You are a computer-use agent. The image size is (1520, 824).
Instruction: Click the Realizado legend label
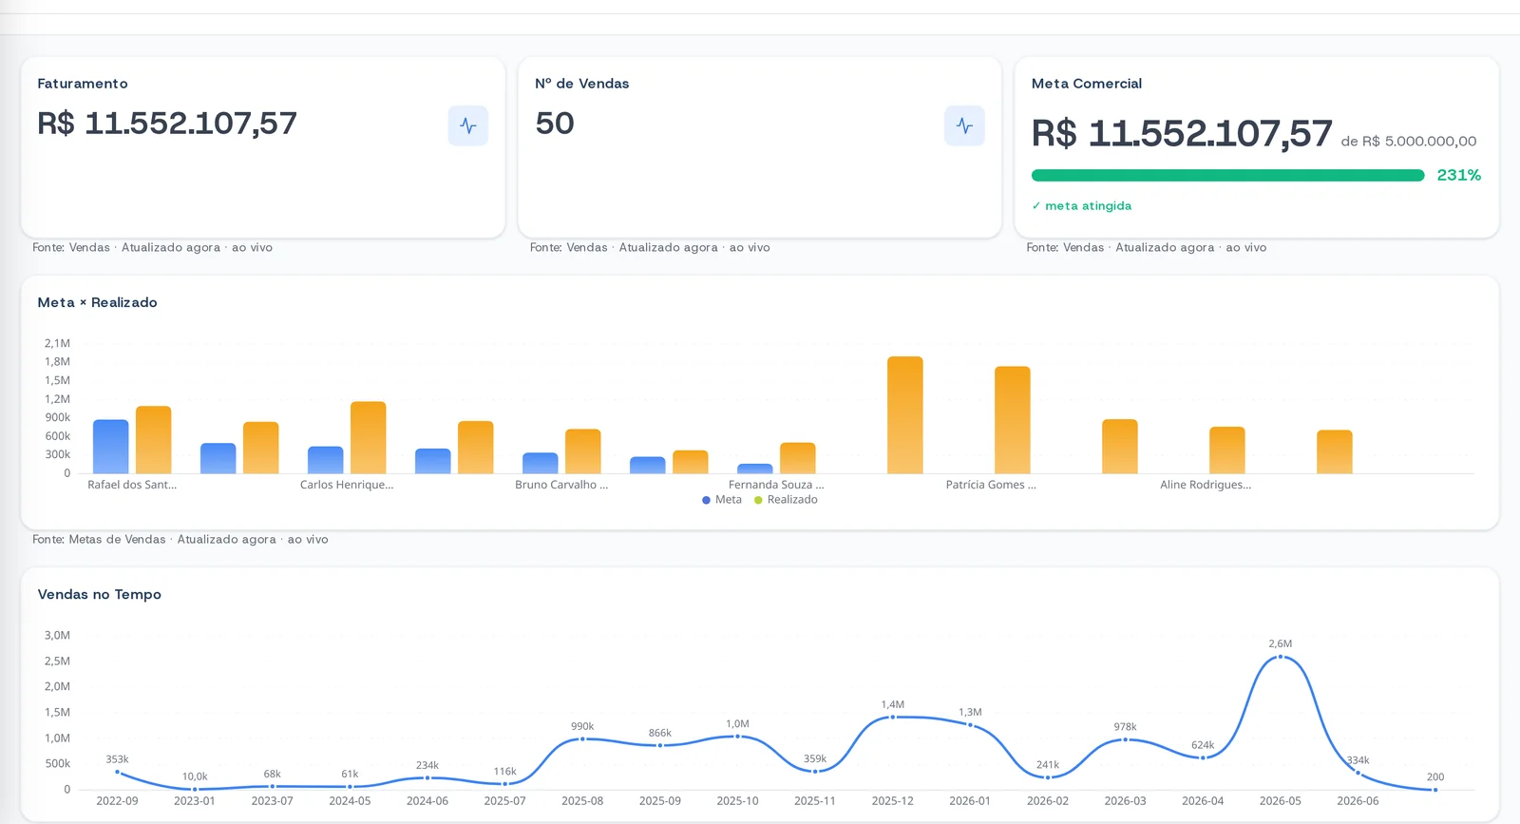(792, 500)
